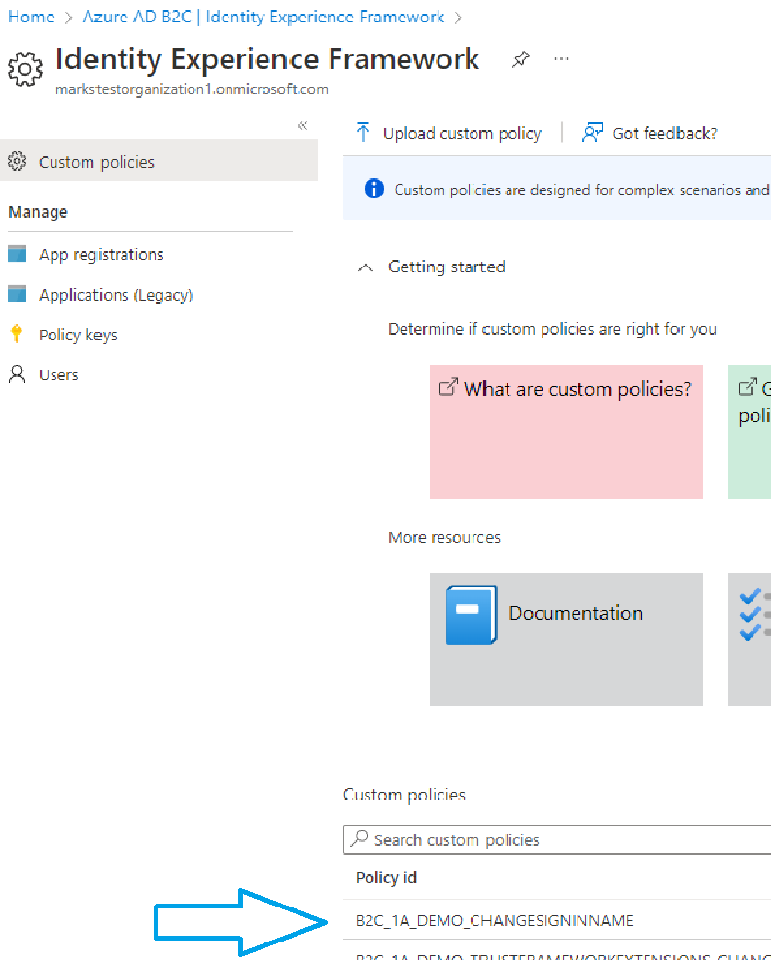Click markstestorganization1.onmicrosoft.com tenant text

coord(192,89)
